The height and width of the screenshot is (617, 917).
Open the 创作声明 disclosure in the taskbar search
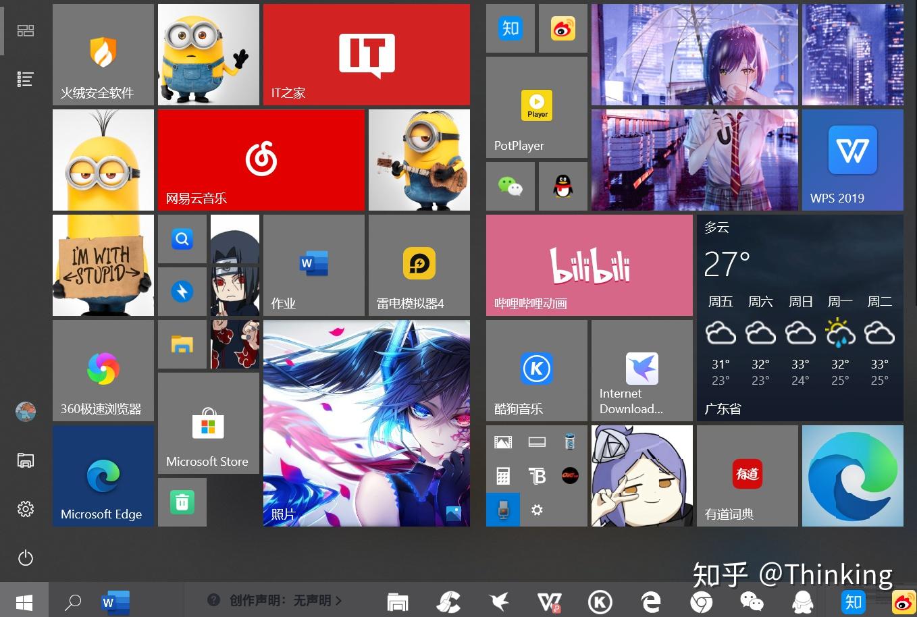coord(277,600)
